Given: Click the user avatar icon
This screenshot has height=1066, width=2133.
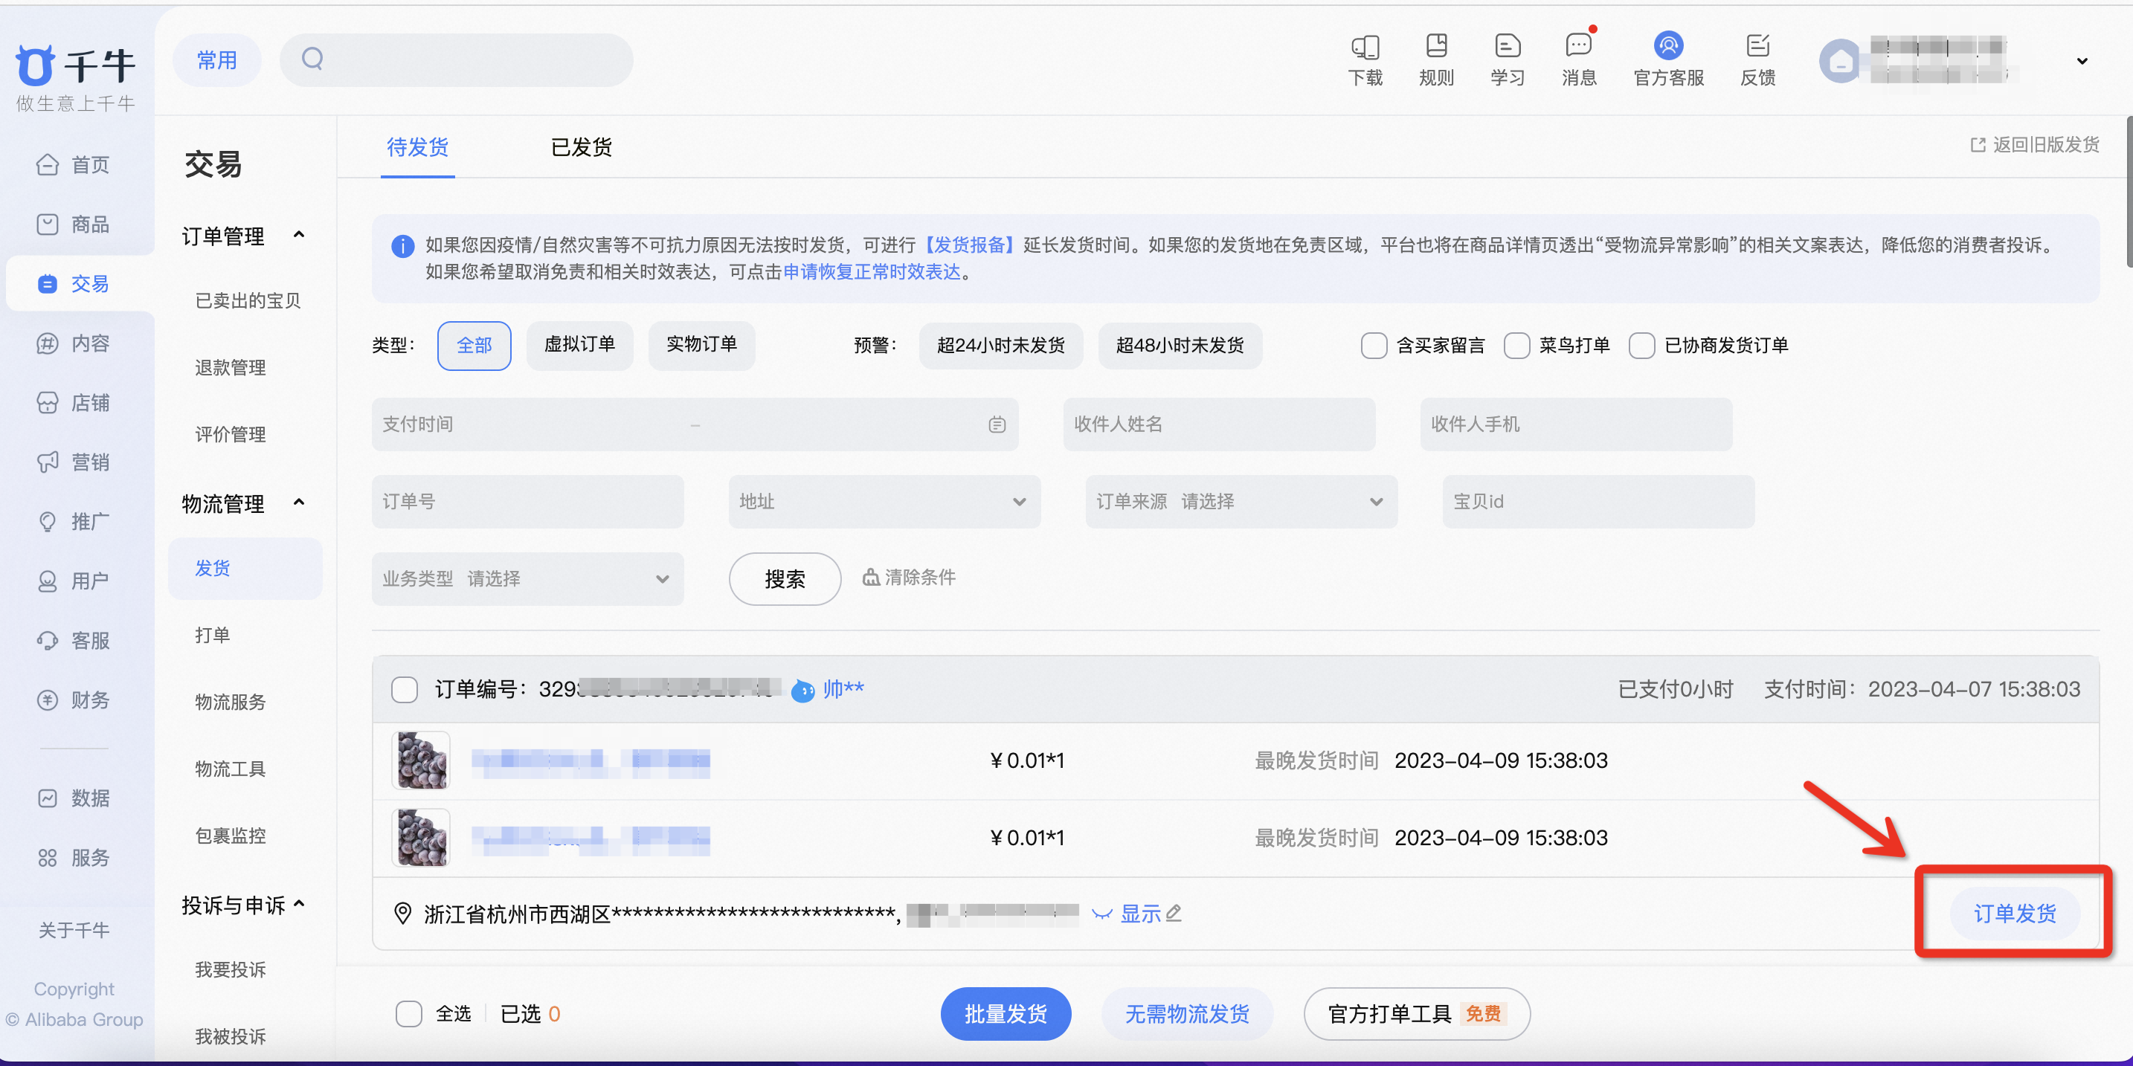Looking at the screenshot, I should tap(1840, 61).
